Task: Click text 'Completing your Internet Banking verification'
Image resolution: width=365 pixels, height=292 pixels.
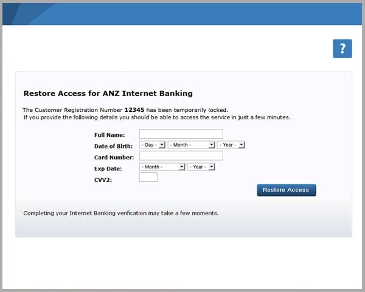Action: (85, 213)
